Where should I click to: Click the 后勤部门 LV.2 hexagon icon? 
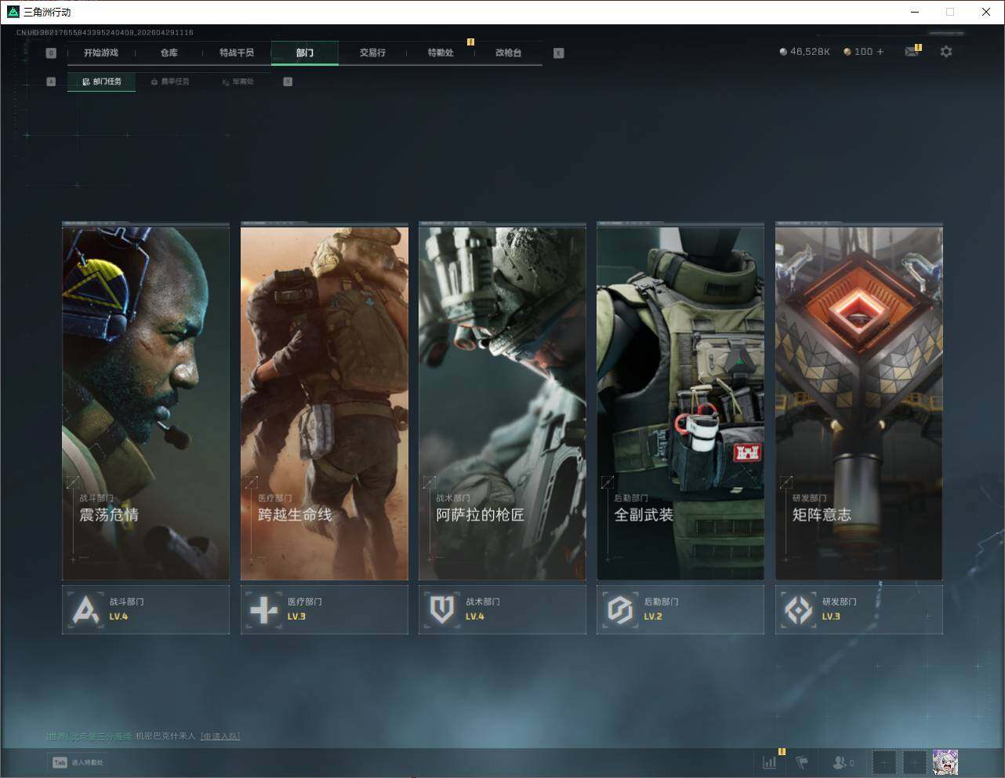click(x=620, y=609)
